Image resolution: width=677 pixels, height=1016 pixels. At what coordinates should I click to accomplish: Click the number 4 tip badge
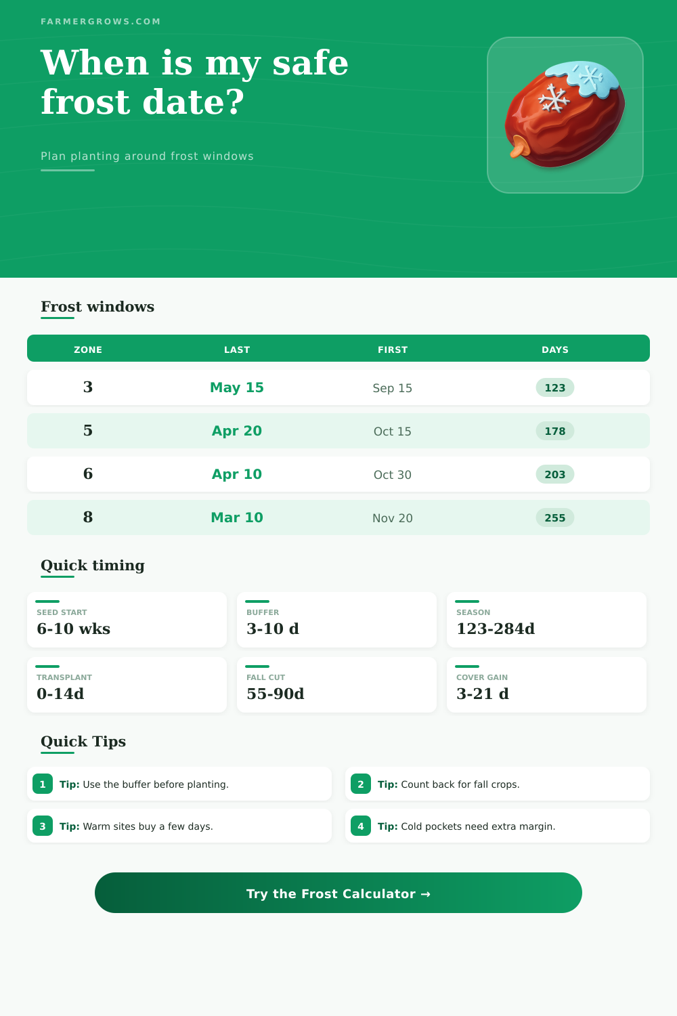[x=361, y=826]
